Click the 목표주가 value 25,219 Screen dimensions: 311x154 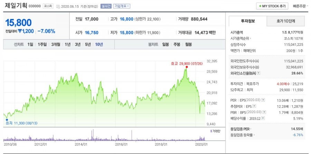pos(298,84)
